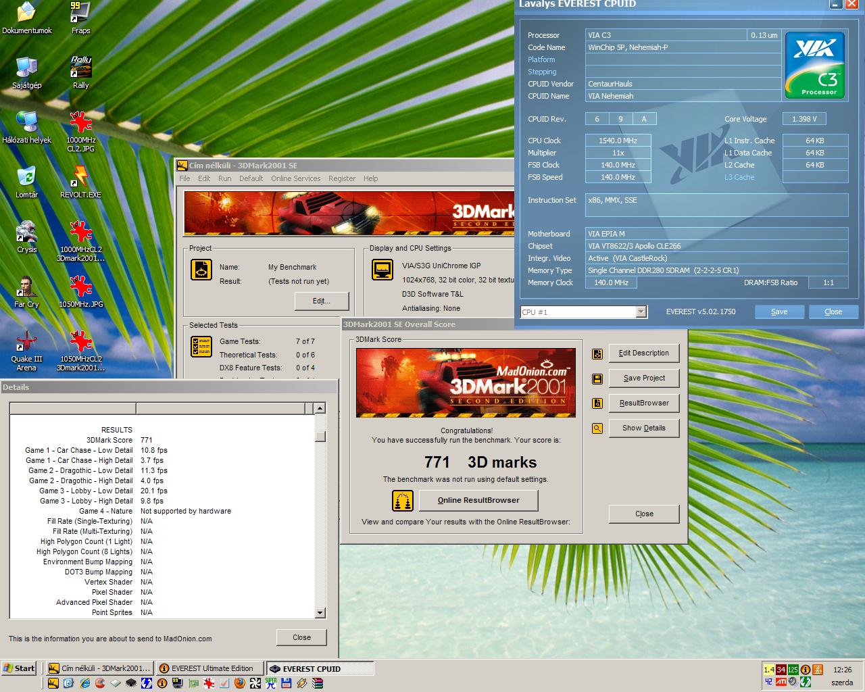Image resolution: width=865 pixels, height=692 pixels.
Task: Click the Project Edit button
Action: tap(322, 301)
